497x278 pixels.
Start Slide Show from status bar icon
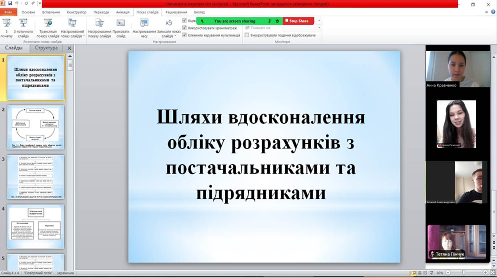click(x=431, y=273)
